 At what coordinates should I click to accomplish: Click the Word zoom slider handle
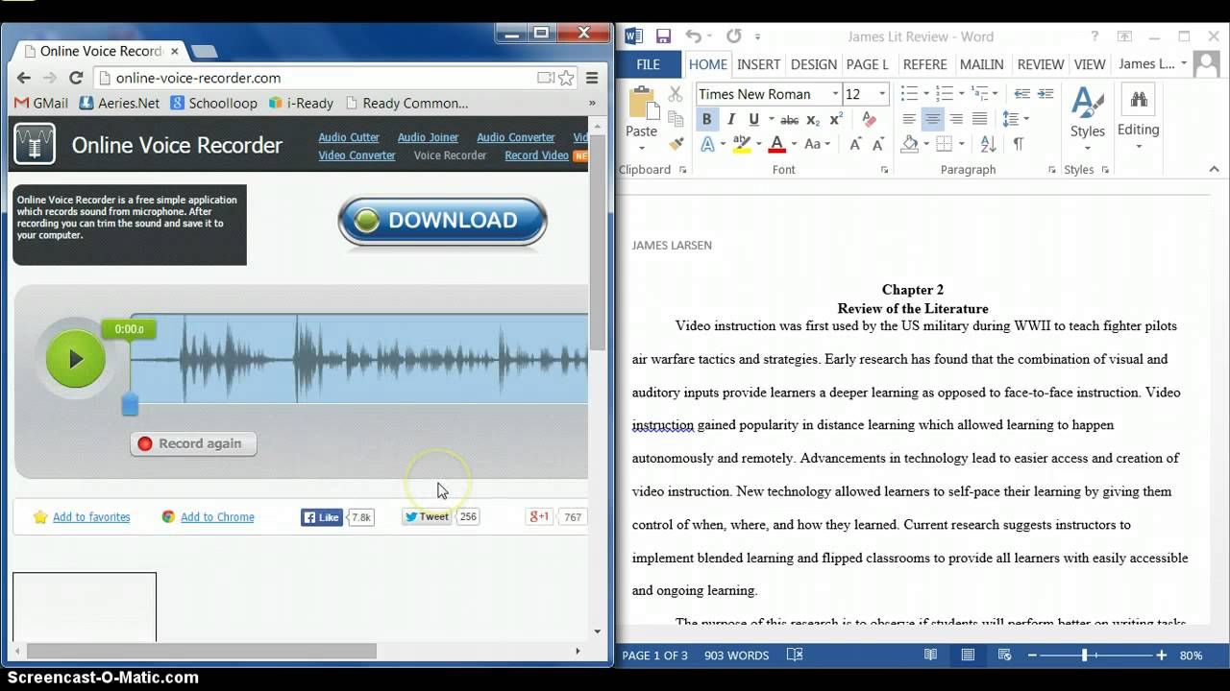pos(1085,655)
